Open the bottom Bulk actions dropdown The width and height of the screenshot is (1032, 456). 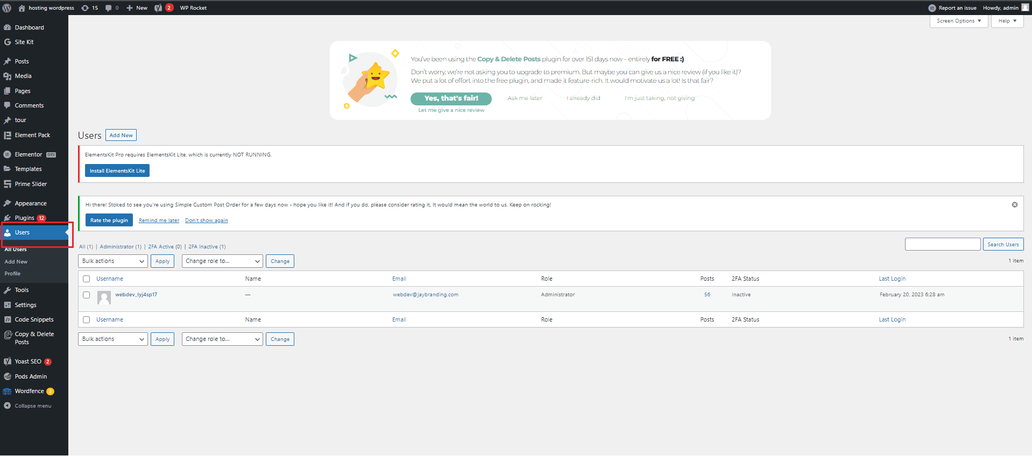(113, 339)
